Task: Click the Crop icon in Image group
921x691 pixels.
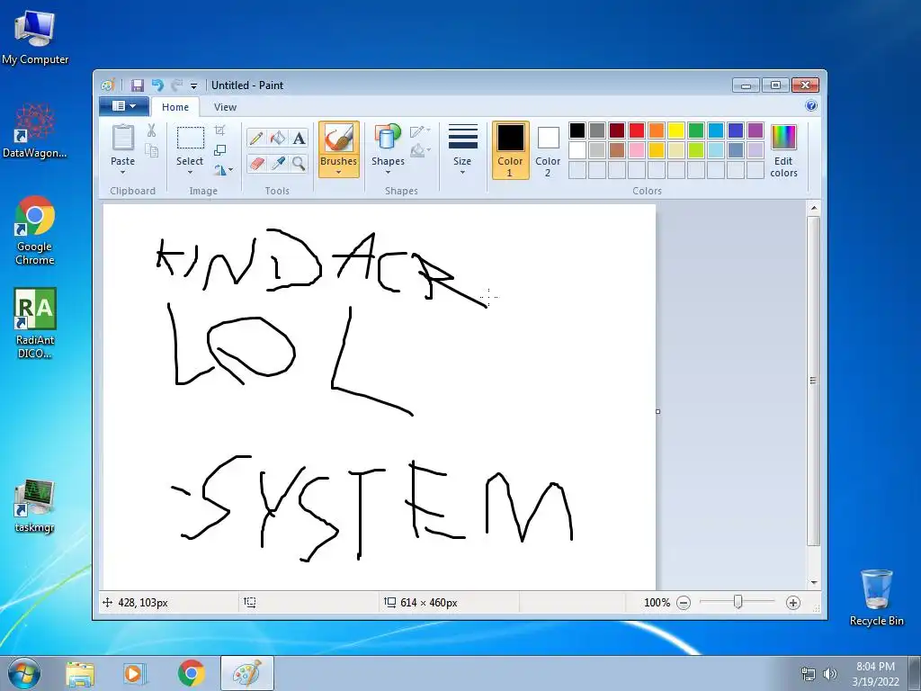Action: tap(220, 130)
